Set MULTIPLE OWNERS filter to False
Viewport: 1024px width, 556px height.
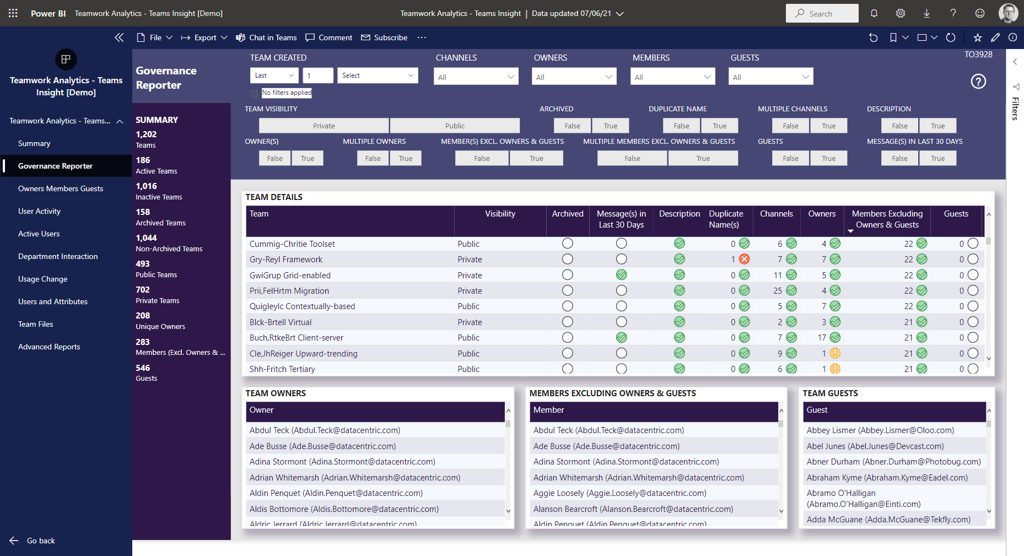[x=373, y=158]
